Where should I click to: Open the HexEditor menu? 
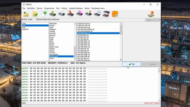pyautogui.click(x=31, y=8)
